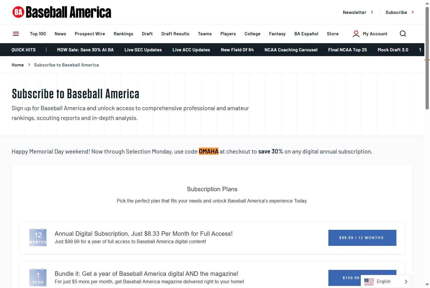Click Subscribe to Baseball America breadcrumb
The height and width of the screenshot is (288, 430).
click(x=66, y=65)
